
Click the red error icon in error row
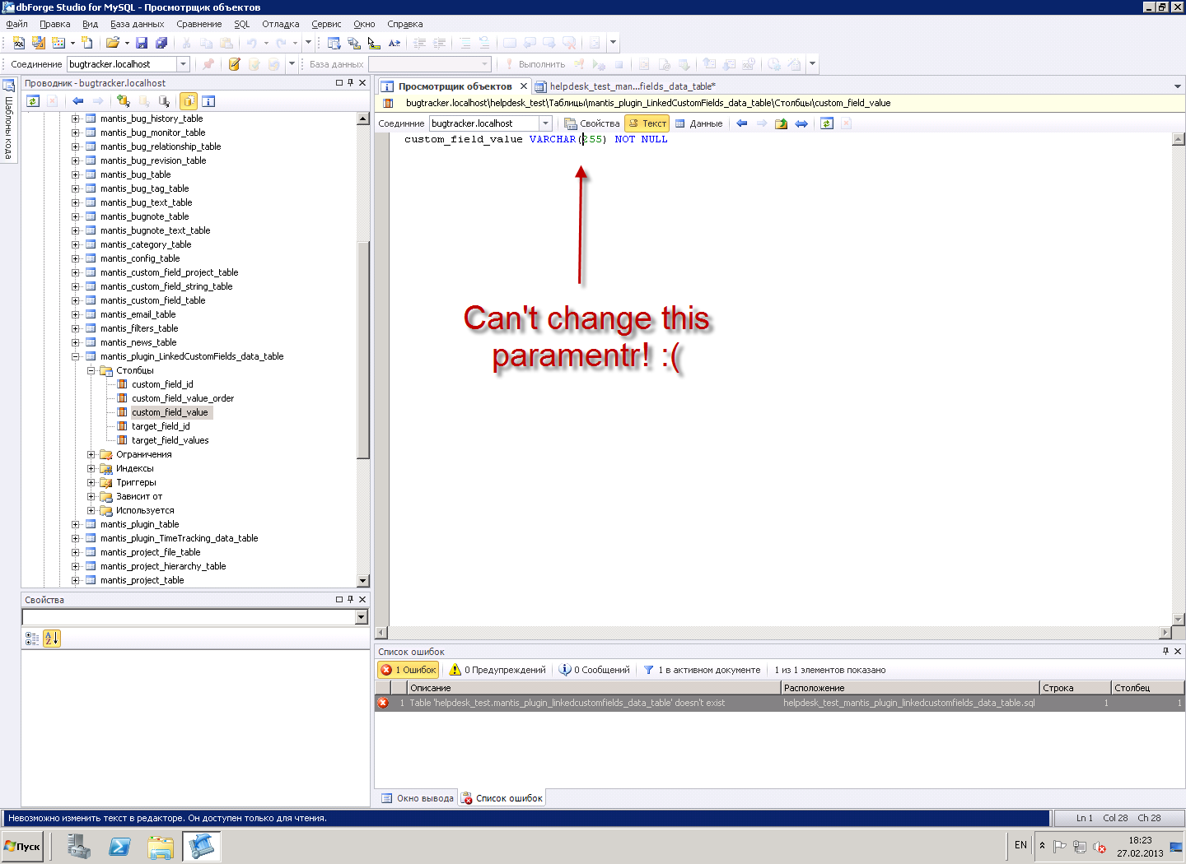point(383,703)
